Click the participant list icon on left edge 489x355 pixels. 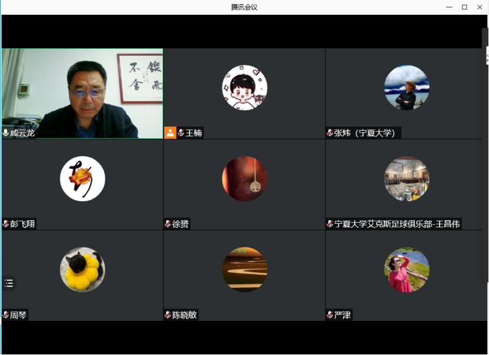(x=9, y=283)
